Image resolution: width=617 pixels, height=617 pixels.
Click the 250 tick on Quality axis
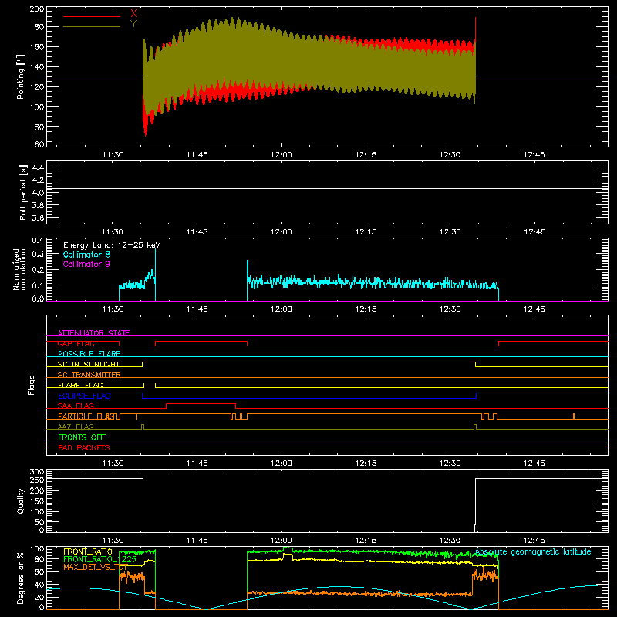click(37, 480)
